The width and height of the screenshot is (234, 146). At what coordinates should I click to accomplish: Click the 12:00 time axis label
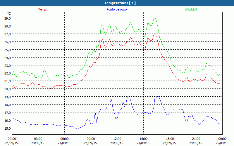tap(117, 139)
